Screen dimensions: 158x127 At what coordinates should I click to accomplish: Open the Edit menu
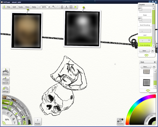tap(14, 7)
